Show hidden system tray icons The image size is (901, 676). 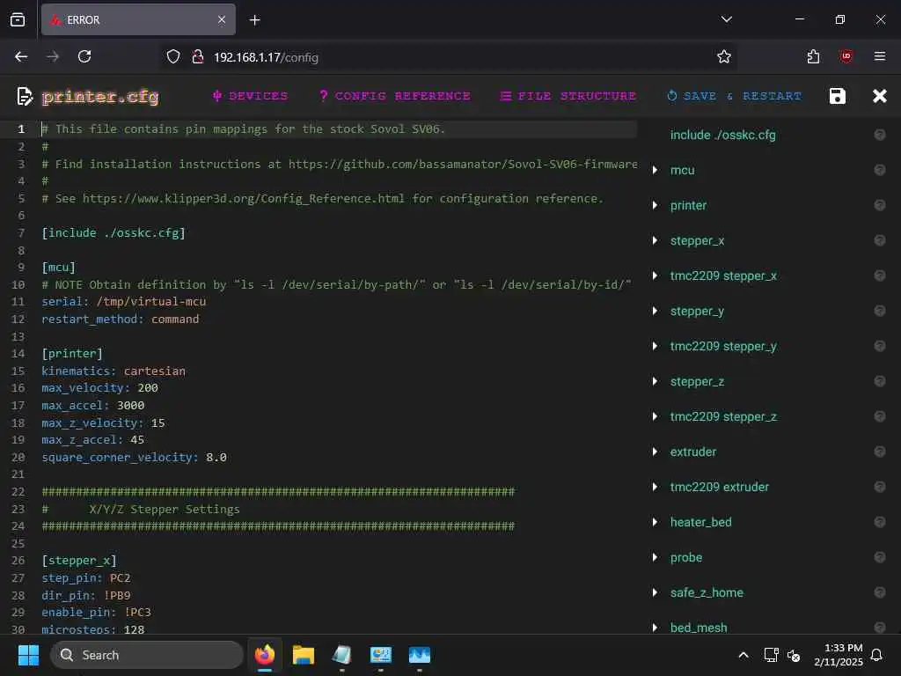(x=743, y=655)
